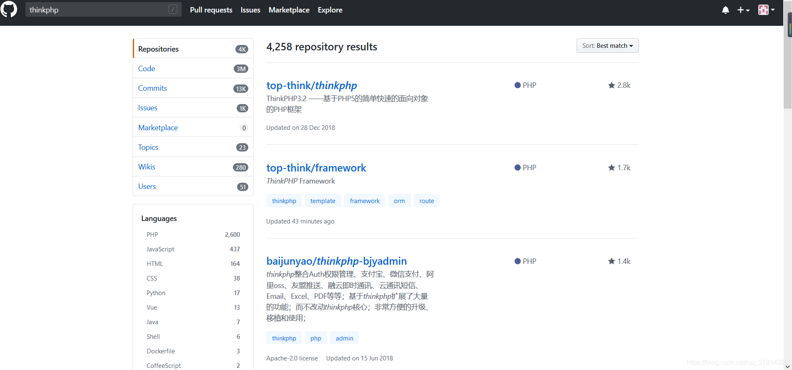The height and width of the screenshot is (370, 792).
Task: Click the "ThinkPHP Framework" description text
Action: coord(300,181)
